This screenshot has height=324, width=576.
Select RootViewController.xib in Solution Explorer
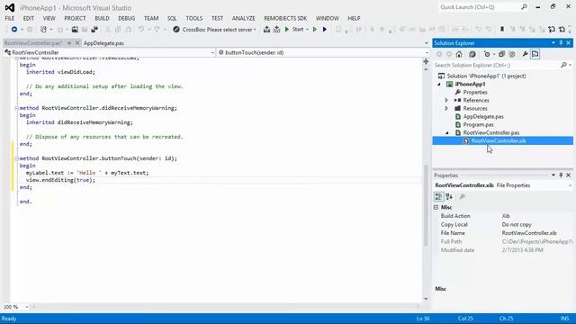pyautogui.click(x=499, y=140)
